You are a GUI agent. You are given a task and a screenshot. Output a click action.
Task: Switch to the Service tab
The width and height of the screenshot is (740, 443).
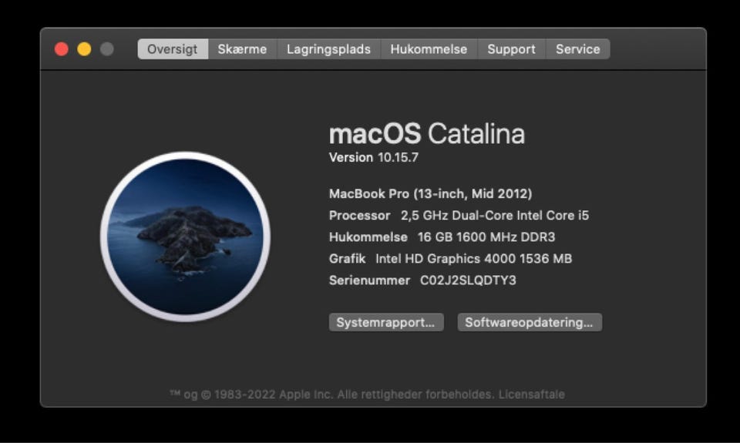click(x=577, y=49)
